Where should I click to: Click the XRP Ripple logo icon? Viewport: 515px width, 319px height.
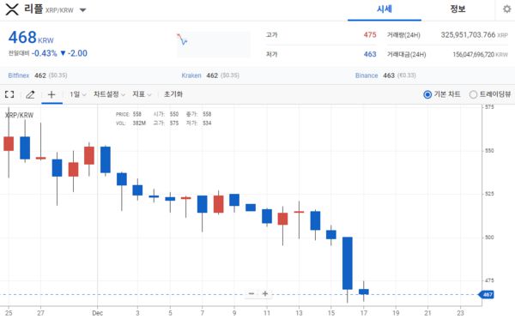12,9
